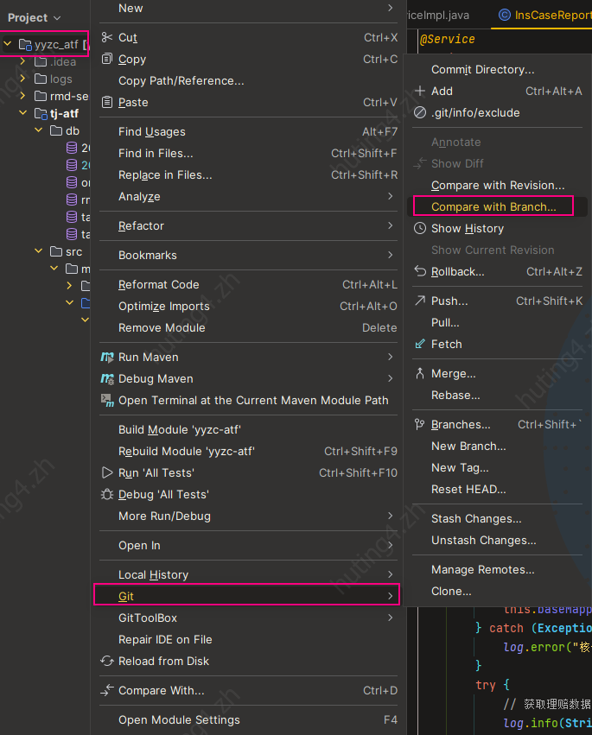Click the yyzc_atf module folder icon
Viewport: 592px width, 735px height.
point(25,44)
